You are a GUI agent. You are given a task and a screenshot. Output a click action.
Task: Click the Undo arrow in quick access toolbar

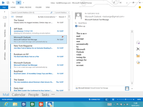tap(13, 3)
